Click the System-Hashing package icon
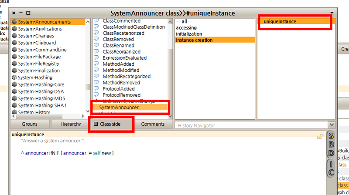Image resolution: width=349 pixels, height=195 pixels. 14,77
